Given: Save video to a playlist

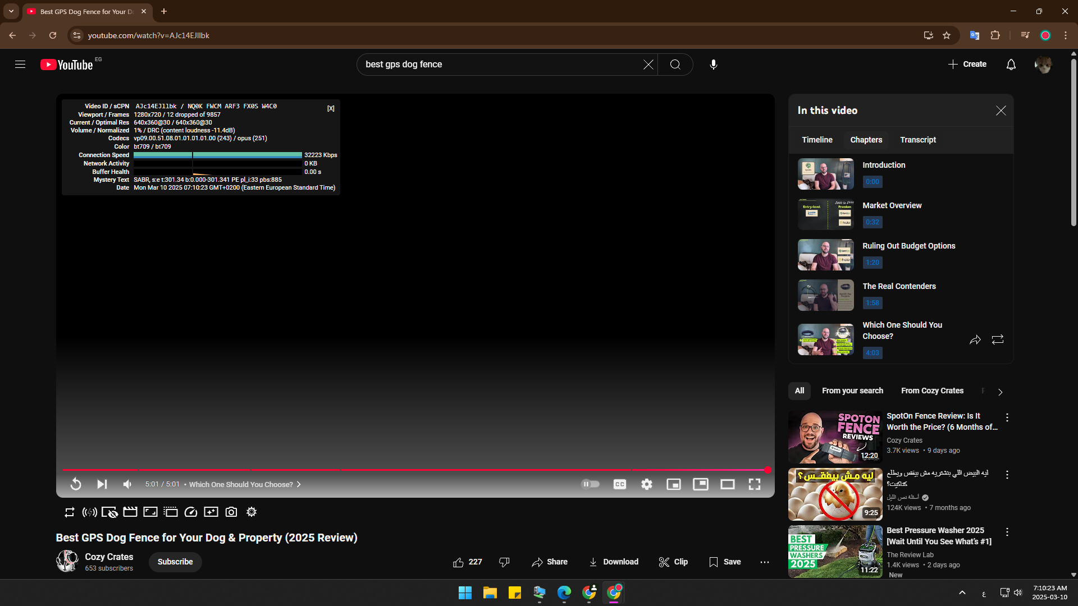Looking at the screenshot, I should tap(725, 562).
